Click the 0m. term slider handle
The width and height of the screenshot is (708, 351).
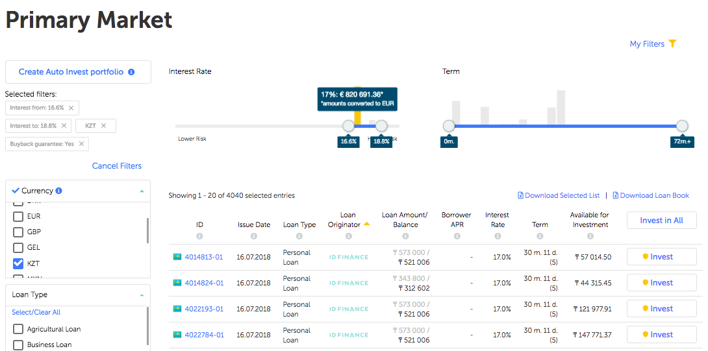pyautogui.click(x=449, y=126)
